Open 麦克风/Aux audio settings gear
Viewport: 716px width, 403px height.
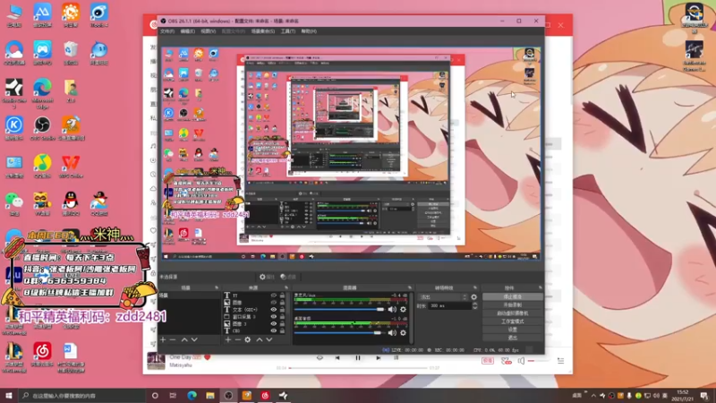403,309
